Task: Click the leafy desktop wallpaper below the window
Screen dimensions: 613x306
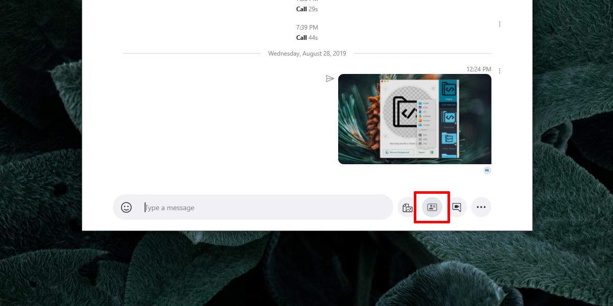Action: 306,269
